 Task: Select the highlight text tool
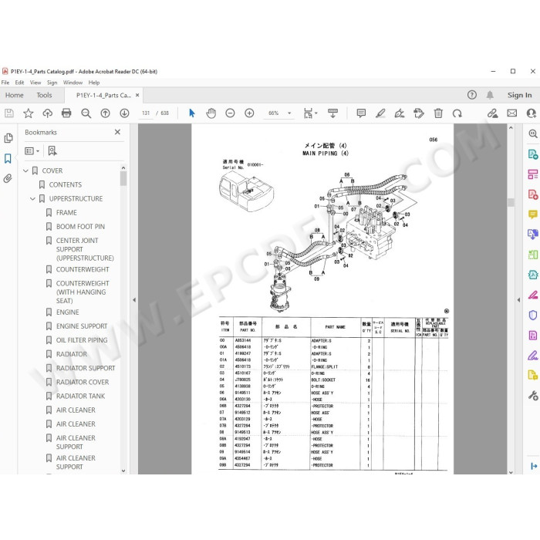[x=380, y=113]
